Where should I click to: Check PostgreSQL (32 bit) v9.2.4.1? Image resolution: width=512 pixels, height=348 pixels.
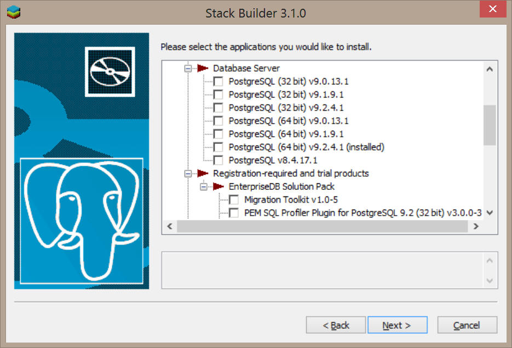218,108
